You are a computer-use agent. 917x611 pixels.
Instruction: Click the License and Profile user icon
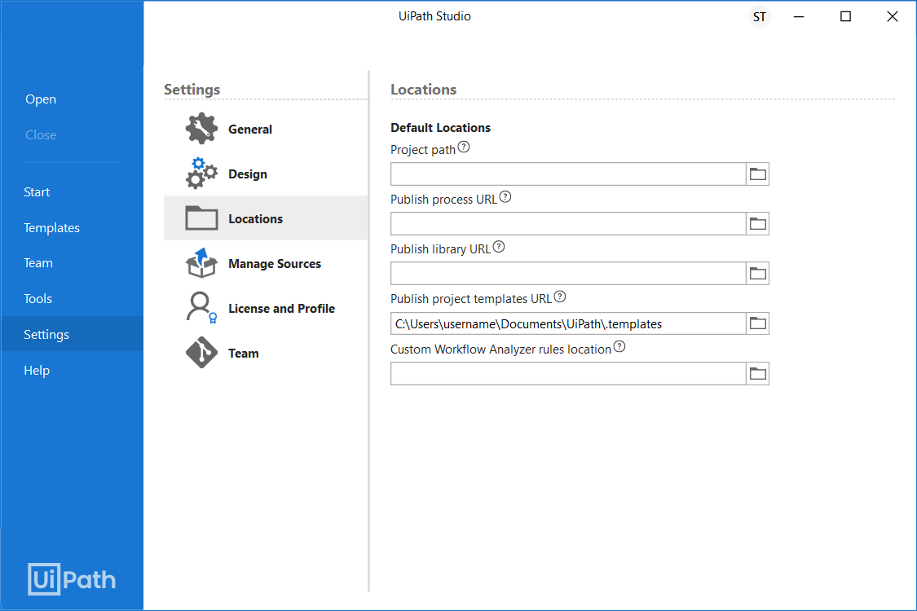[x=202, y=308]
